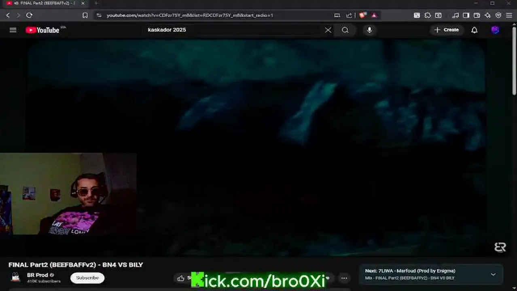Open the media control music note icon
517x291 pixels.
tap(456, 15)
